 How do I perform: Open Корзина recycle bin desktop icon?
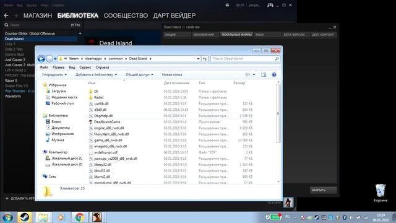tap(381, 193)
